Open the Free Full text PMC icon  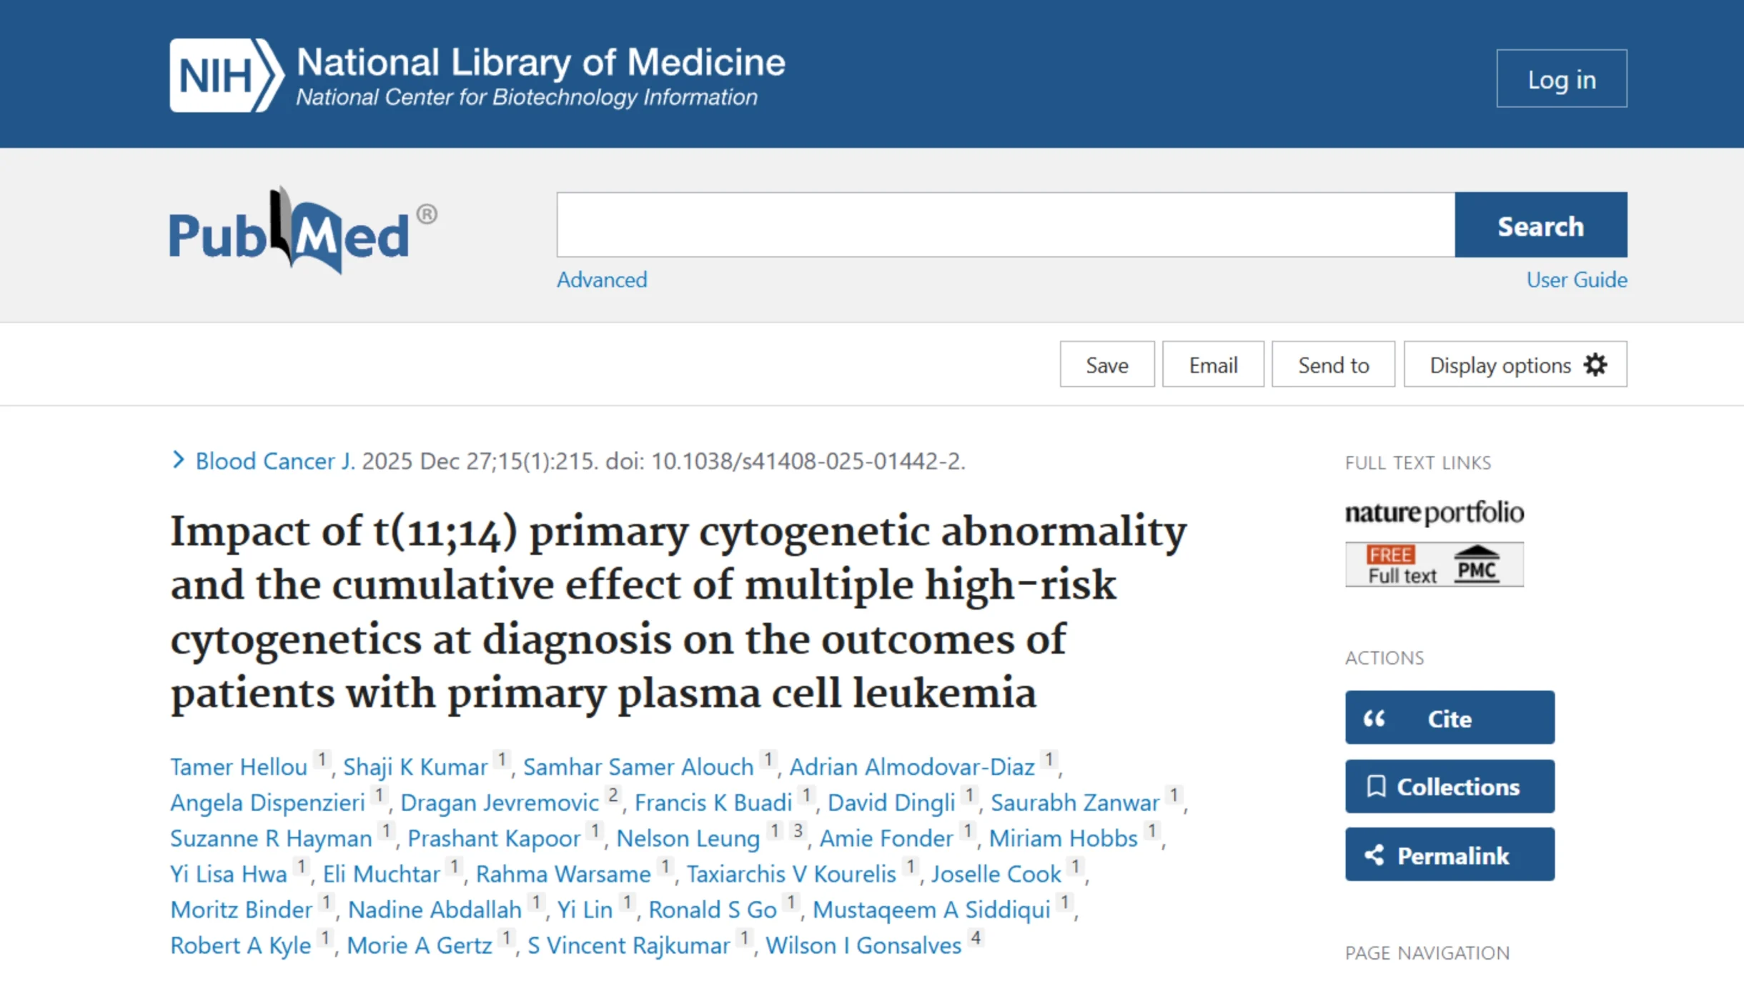coord(1433,564)
